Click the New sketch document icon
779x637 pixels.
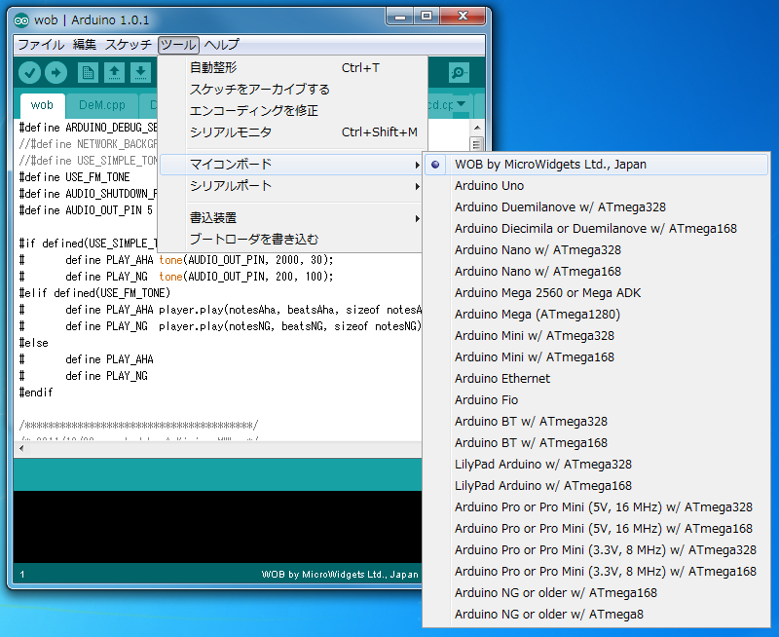pos(88,73)
